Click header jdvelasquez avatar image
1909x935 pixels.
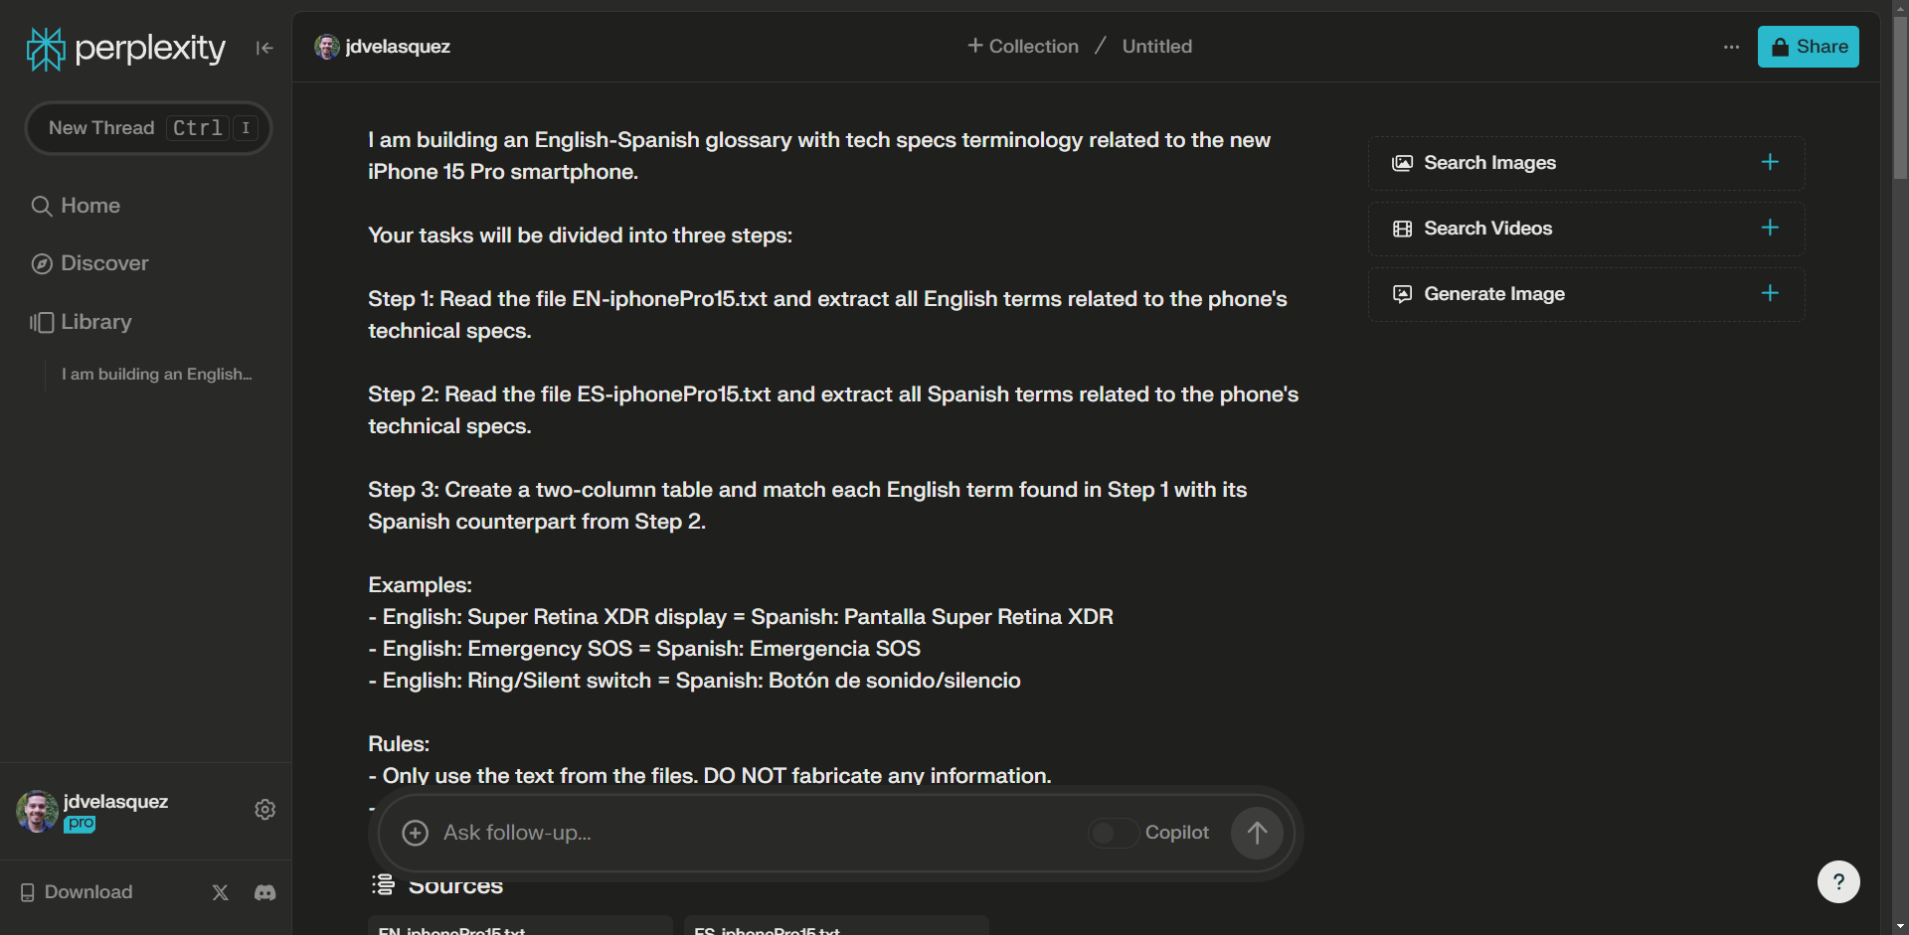pos(327,47)
